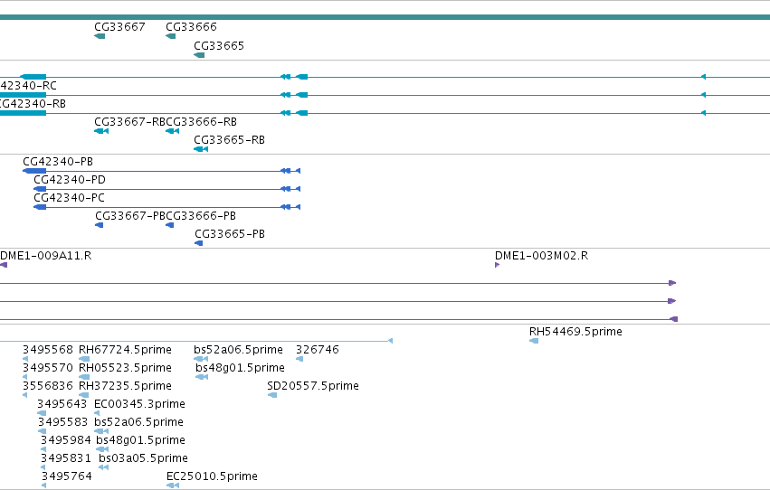Select the EC25010.5prime EST glyph
770x490 pixels.
[173, 485]
